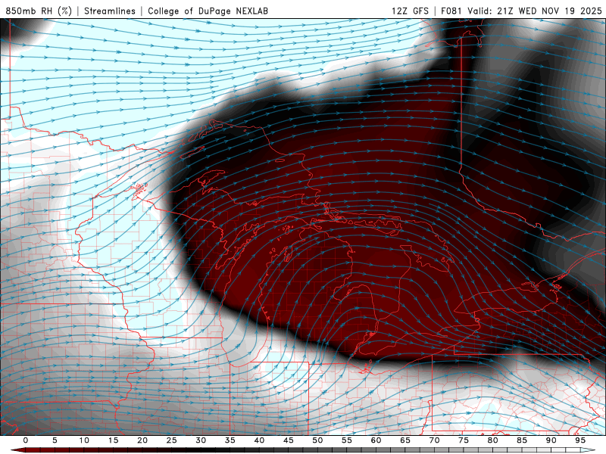This screenshot has height=454, width=606.
Task: Click 'College of DuPage NEXLAB' text
Action: click(208, 11)
